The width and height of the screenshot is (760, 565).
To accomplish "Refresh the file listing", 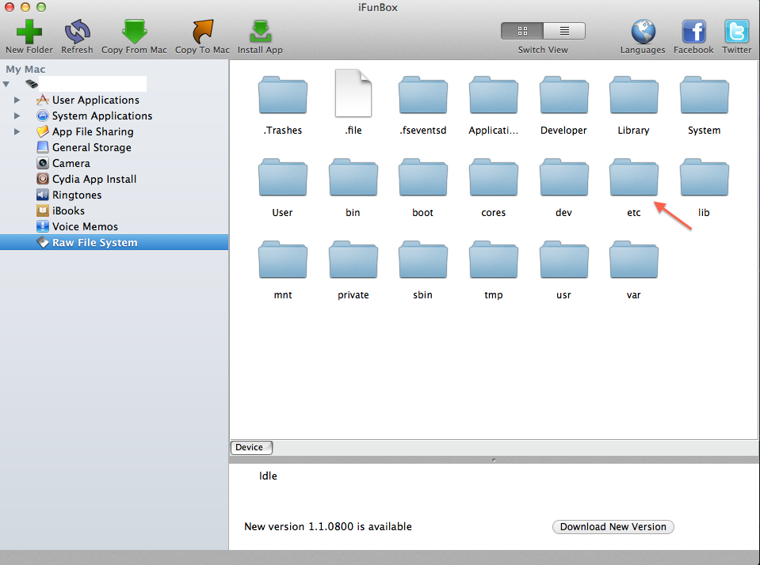I will click(77, 32).
